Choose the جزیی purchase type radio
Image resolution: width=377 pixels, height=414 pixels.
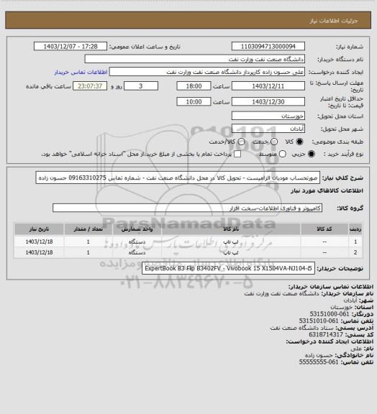[x=312, y=154]
